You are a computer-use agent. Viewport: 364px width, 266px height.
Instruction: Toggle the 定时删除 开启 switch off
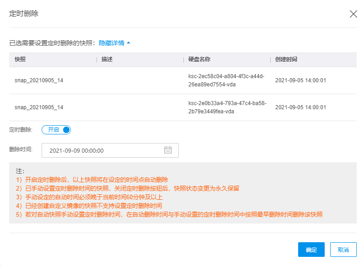[56, 130]
